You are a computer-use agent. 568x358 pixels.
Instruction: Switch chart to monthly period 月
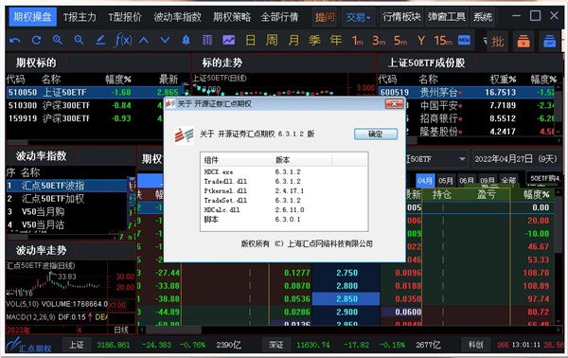tap(293, 40)
